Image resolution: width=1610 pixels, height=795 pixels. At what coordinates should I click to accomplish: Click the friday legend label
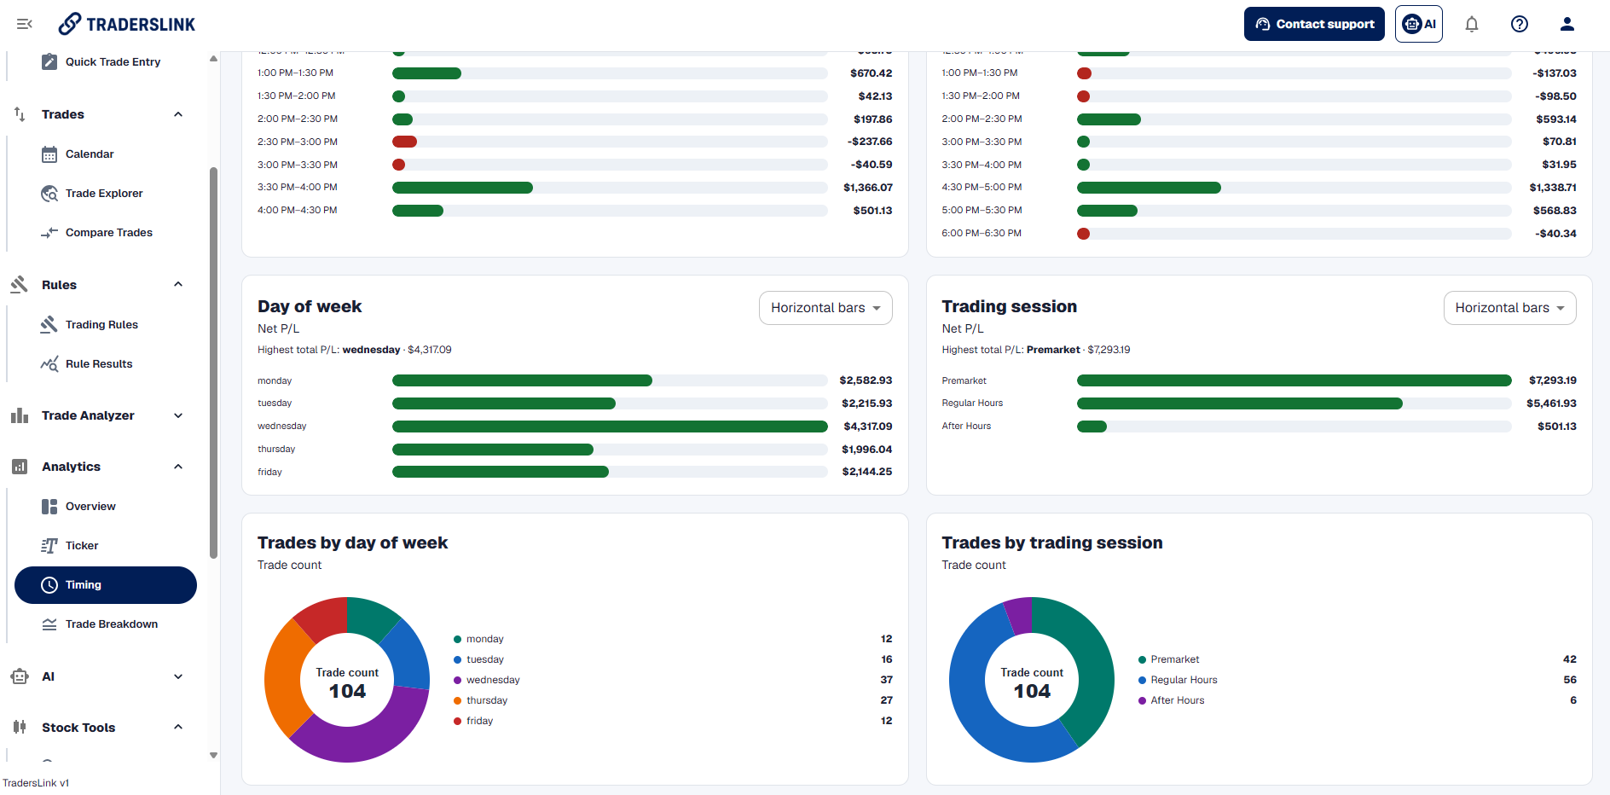pos(479,721)
